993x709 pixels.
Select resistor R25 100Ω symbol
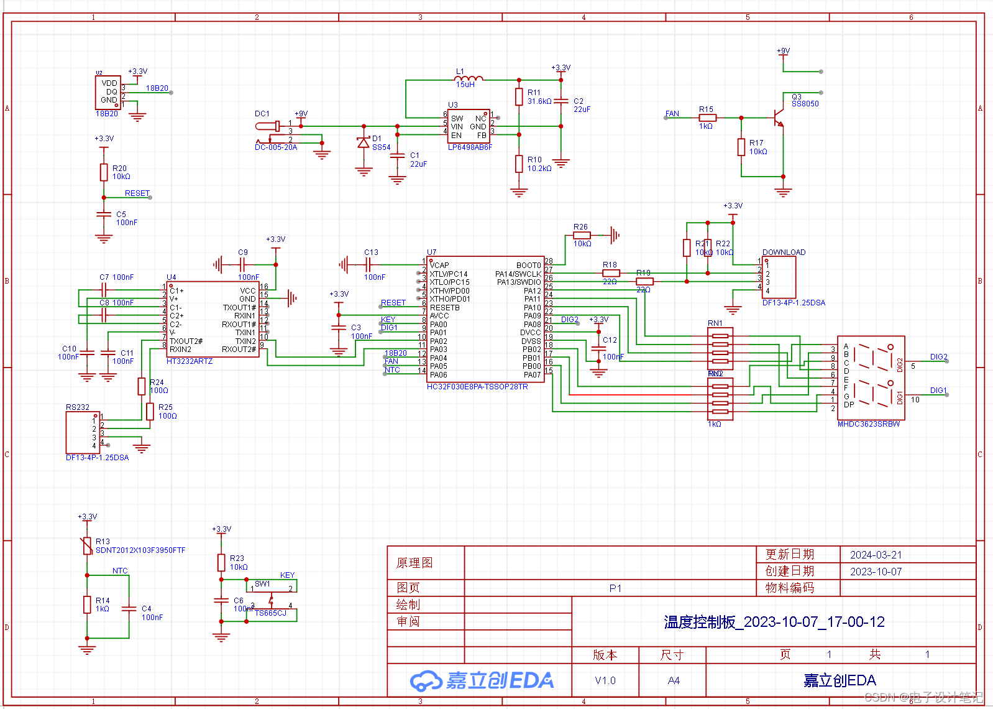pyautogui.click(x=150, y=411)
